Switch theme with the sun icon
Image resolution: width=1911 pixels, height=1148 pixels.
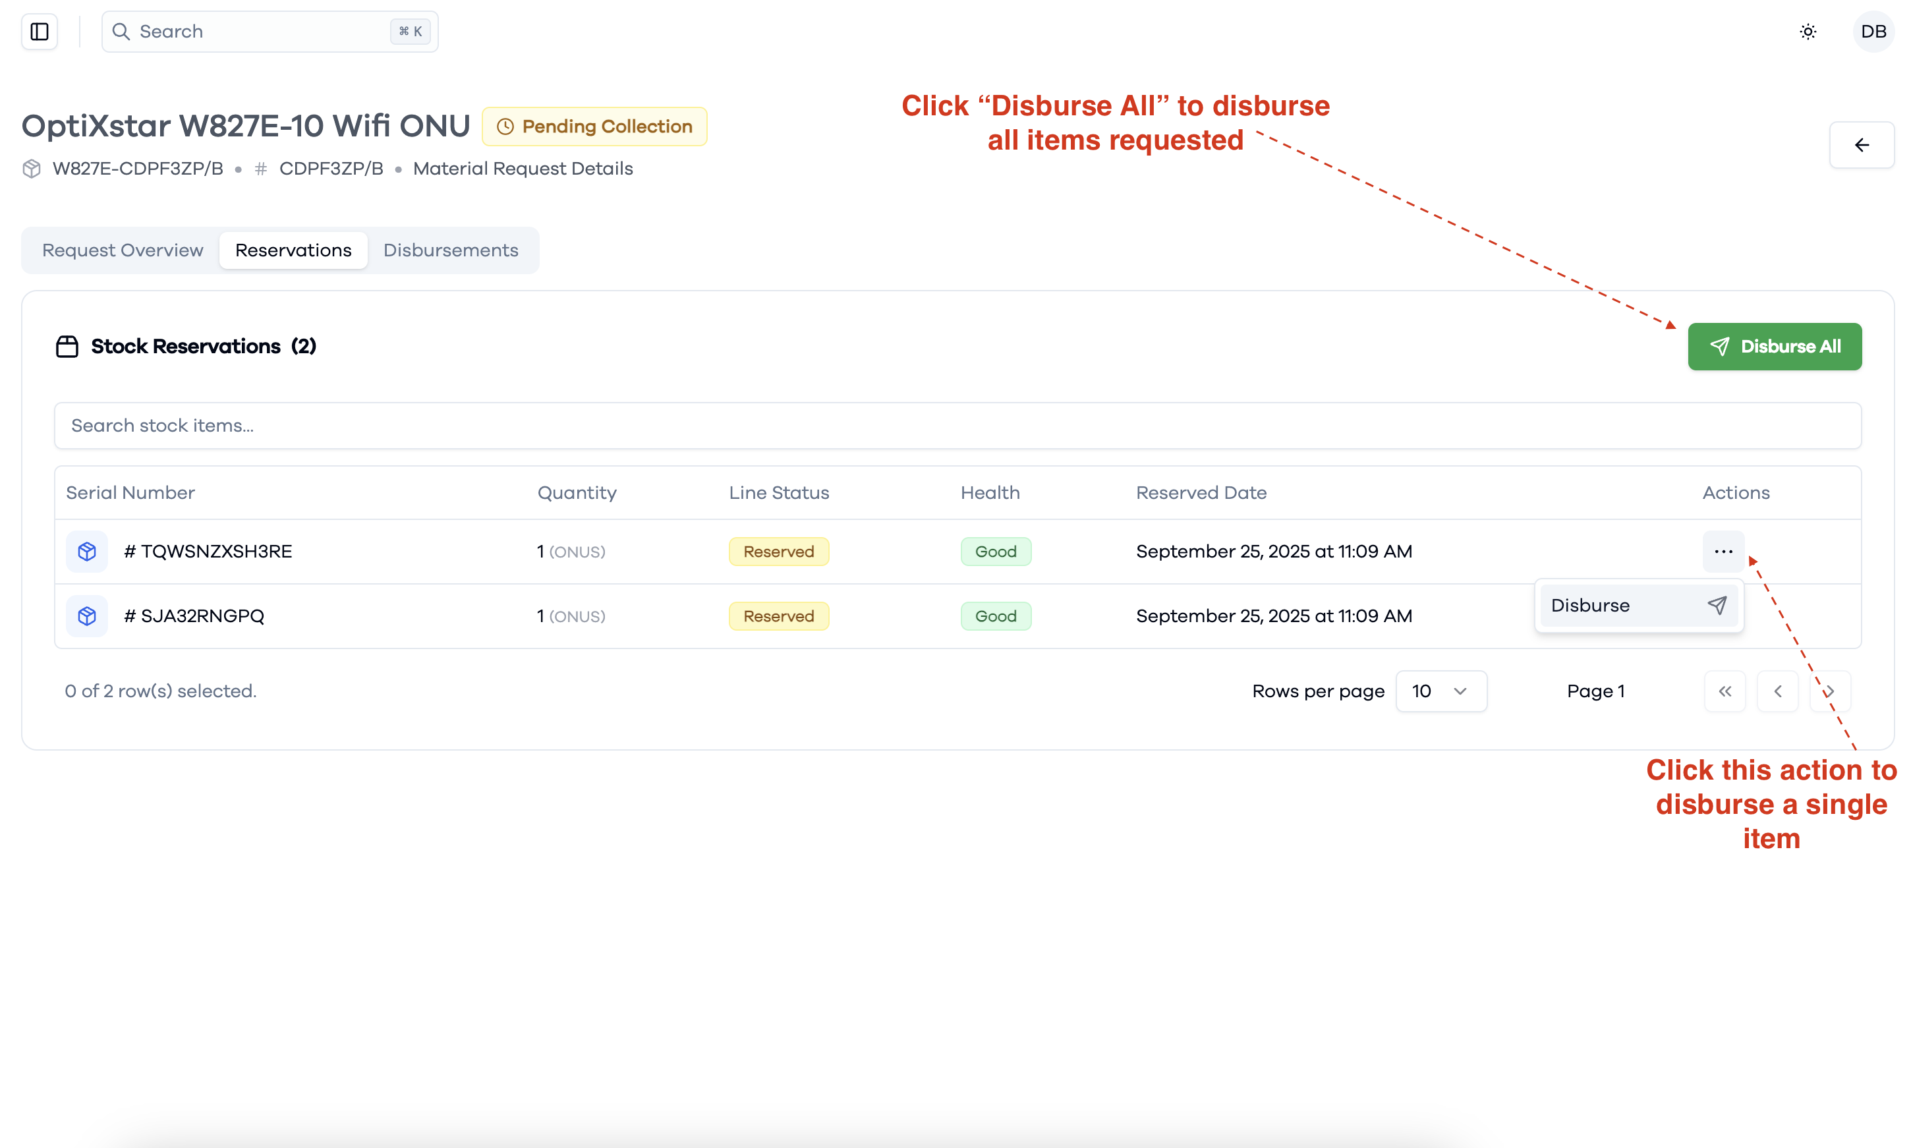click(x=1808, y=32)
